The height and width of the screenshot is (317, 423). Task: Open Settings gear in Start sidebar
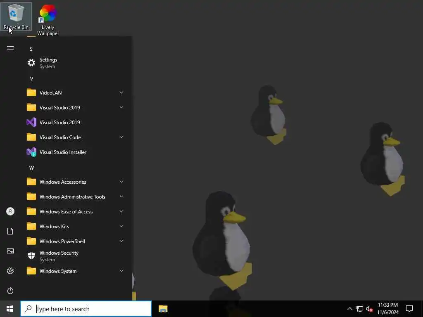click(10, 271)
